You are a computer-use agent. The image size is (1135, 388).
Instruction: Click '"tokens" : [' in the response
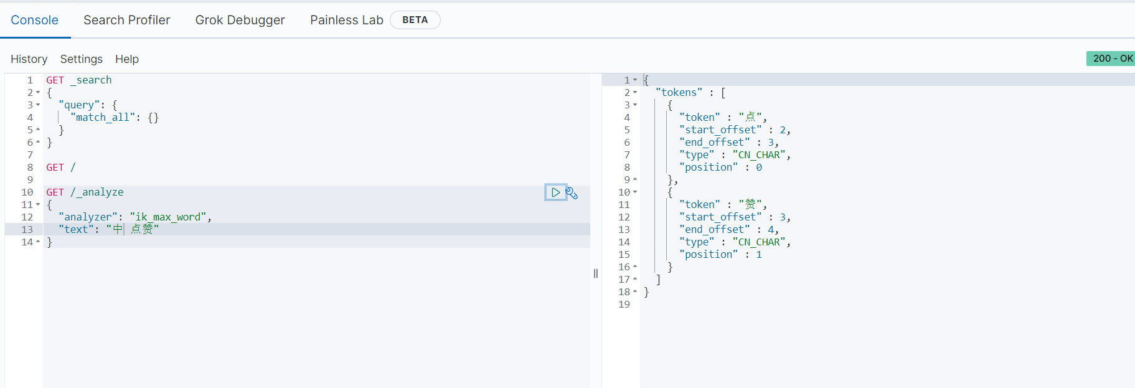tap(691, 93)
